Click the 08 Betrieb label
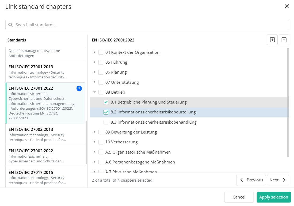The height and width of the screenshot is (206, 294). point(115,92)
